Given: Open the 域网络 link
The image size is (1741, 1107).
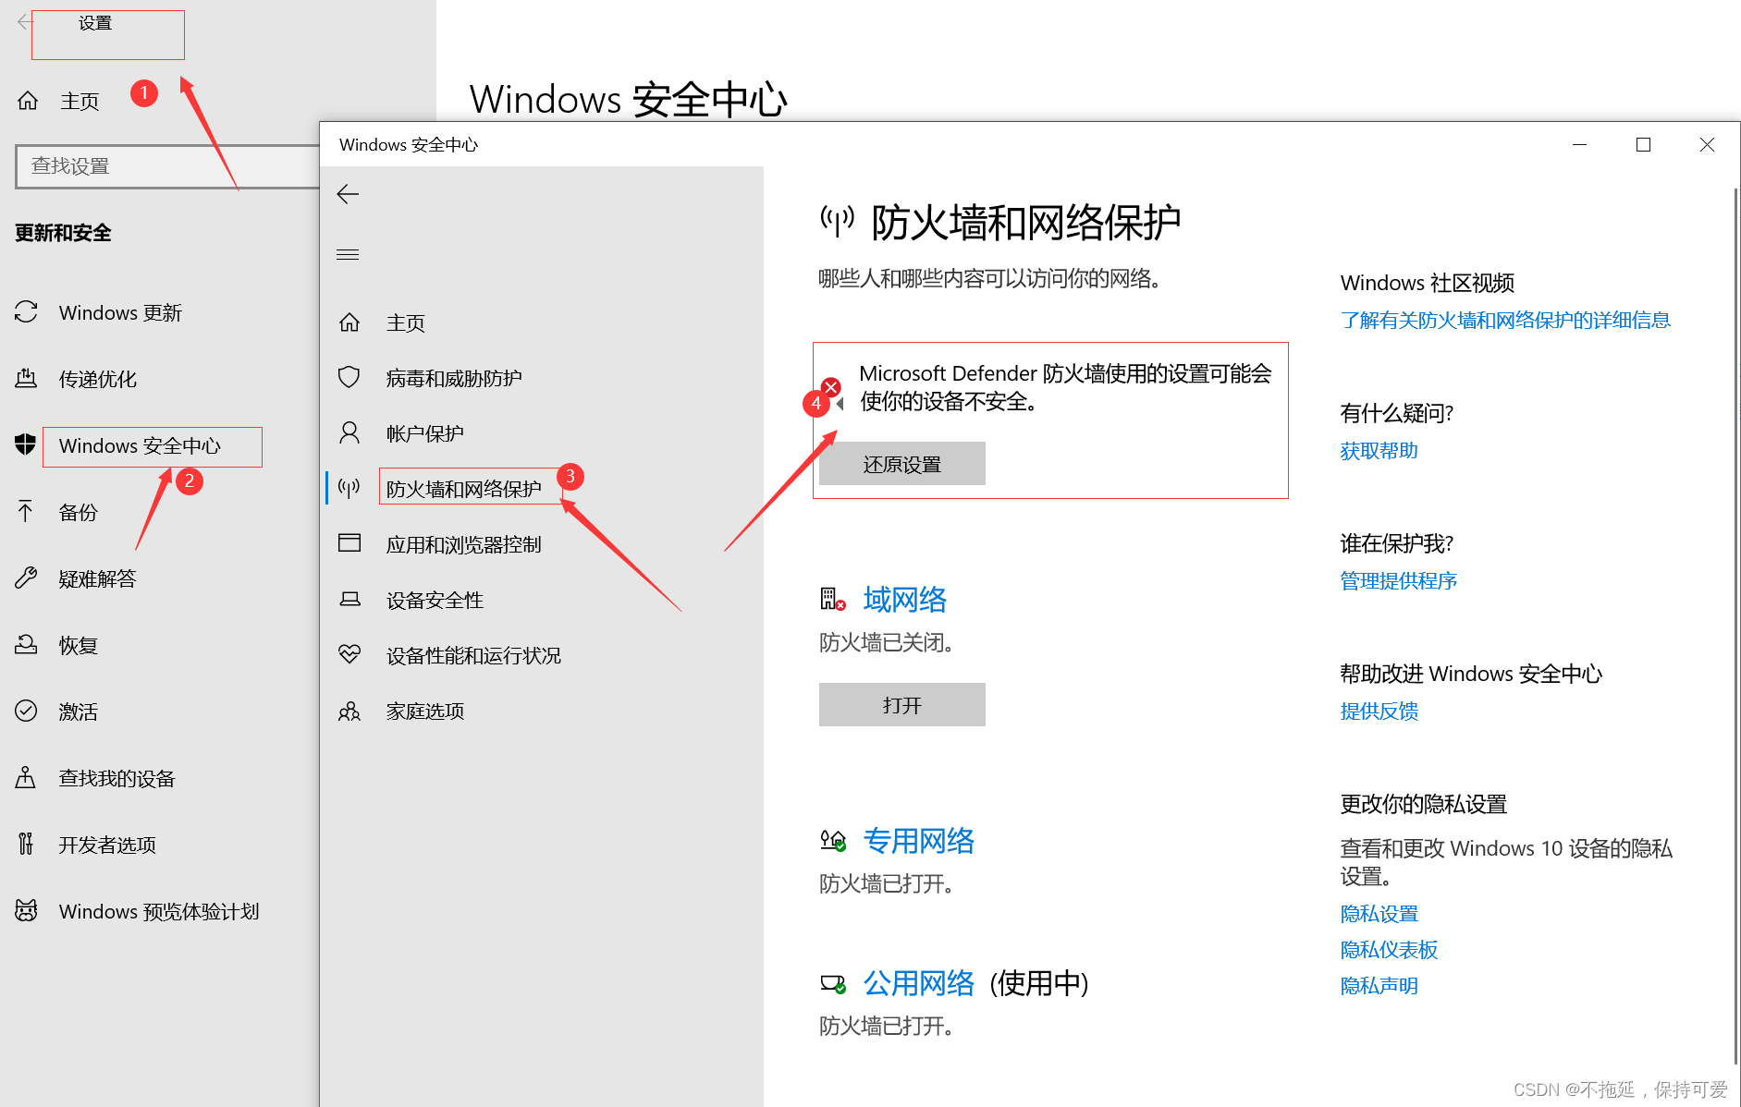Looking at the screenshot, I should [905, 600].
